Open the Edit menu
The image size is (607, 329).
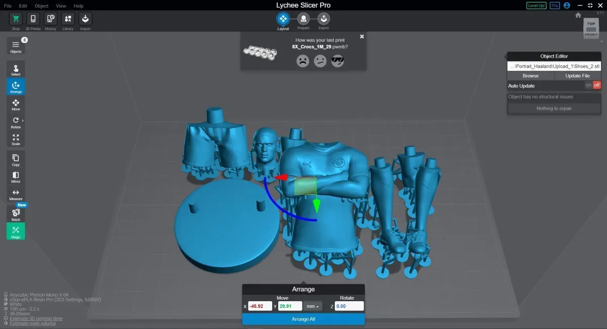click(23, 6)
